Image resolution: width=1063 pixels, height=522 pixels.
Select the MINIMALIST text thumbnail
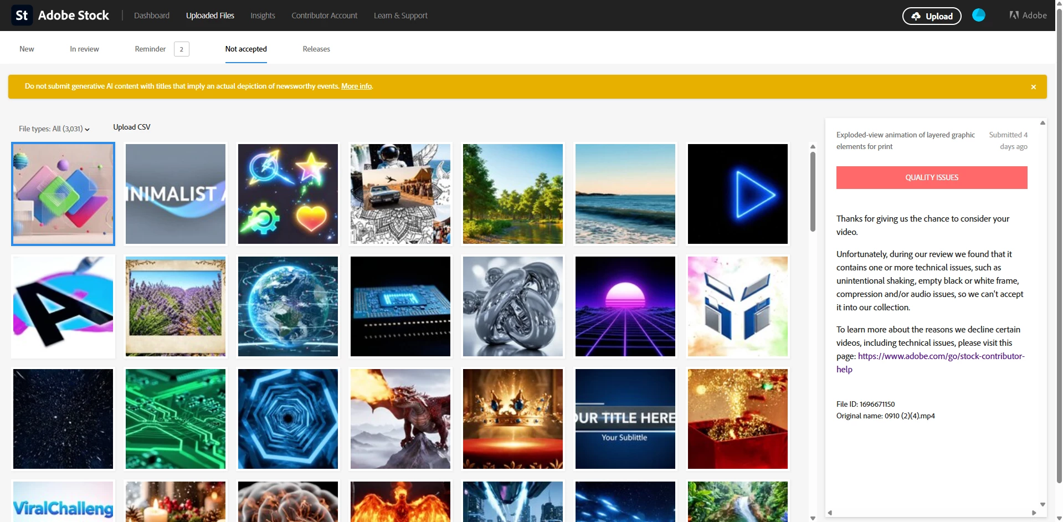coord(176,194)
